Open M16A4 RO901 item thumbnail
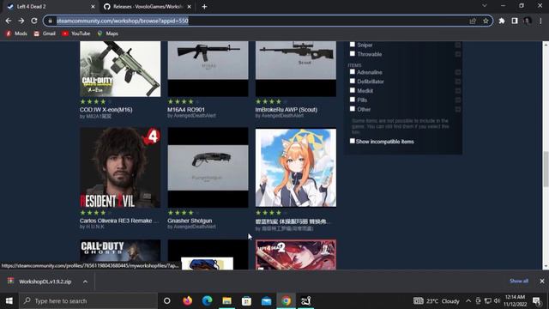This screenshot has width=549, height=309. [208, 69]
